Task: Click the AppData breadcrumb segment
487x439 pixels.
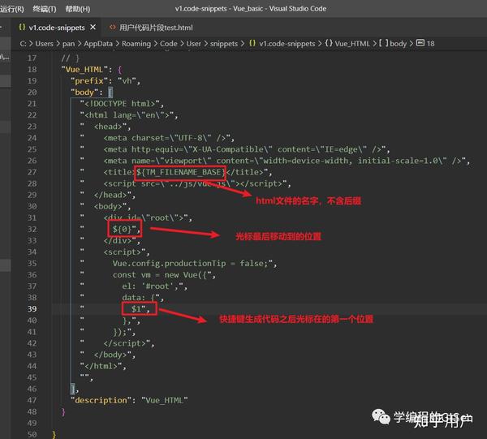Action: [x=98, y=44]
